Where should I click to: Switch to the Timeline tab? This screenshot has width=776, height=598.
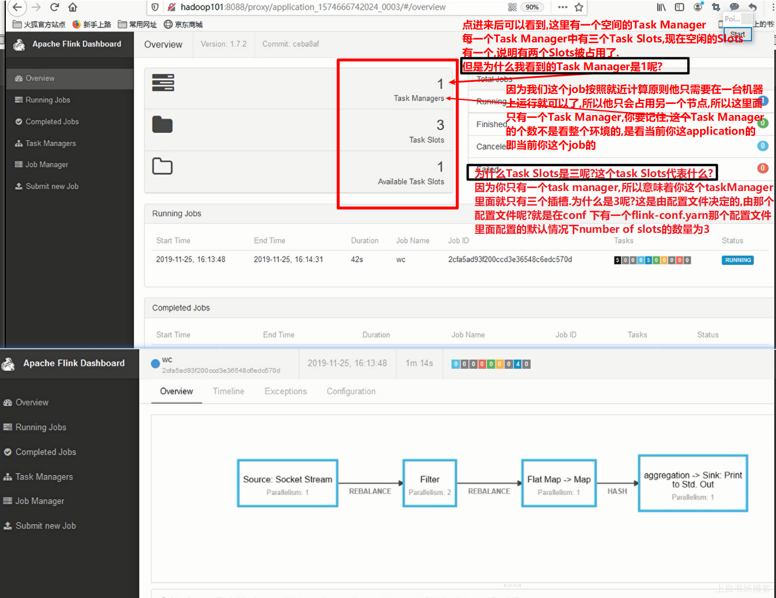point(228,391)
